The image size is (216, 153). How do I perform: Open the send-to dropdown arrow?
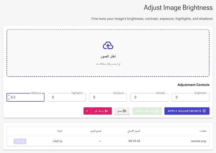point(87,111)
